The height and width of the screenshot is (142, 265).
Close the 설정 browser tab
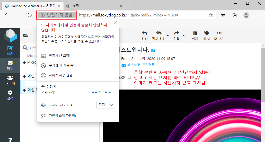(x=121, y=6)
